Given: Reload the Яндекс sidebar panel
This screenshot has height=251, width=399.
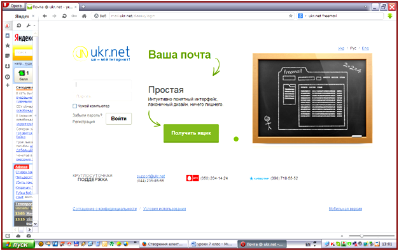Looking at the screenshot, I should coord(19,25).
